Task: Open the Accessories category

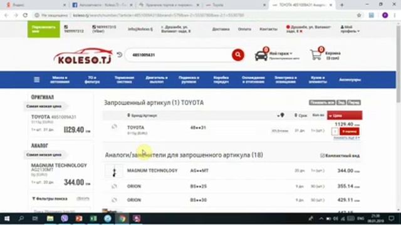Action: point(350,79)
